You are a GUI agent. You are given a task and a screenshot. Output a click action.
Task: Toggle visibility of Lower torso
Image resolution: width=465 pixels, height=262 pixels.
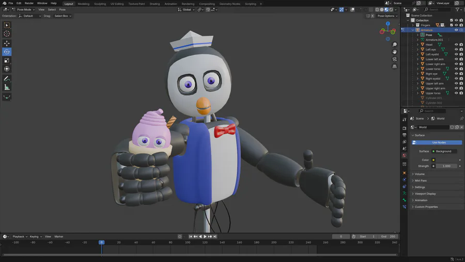coord(456,69)
